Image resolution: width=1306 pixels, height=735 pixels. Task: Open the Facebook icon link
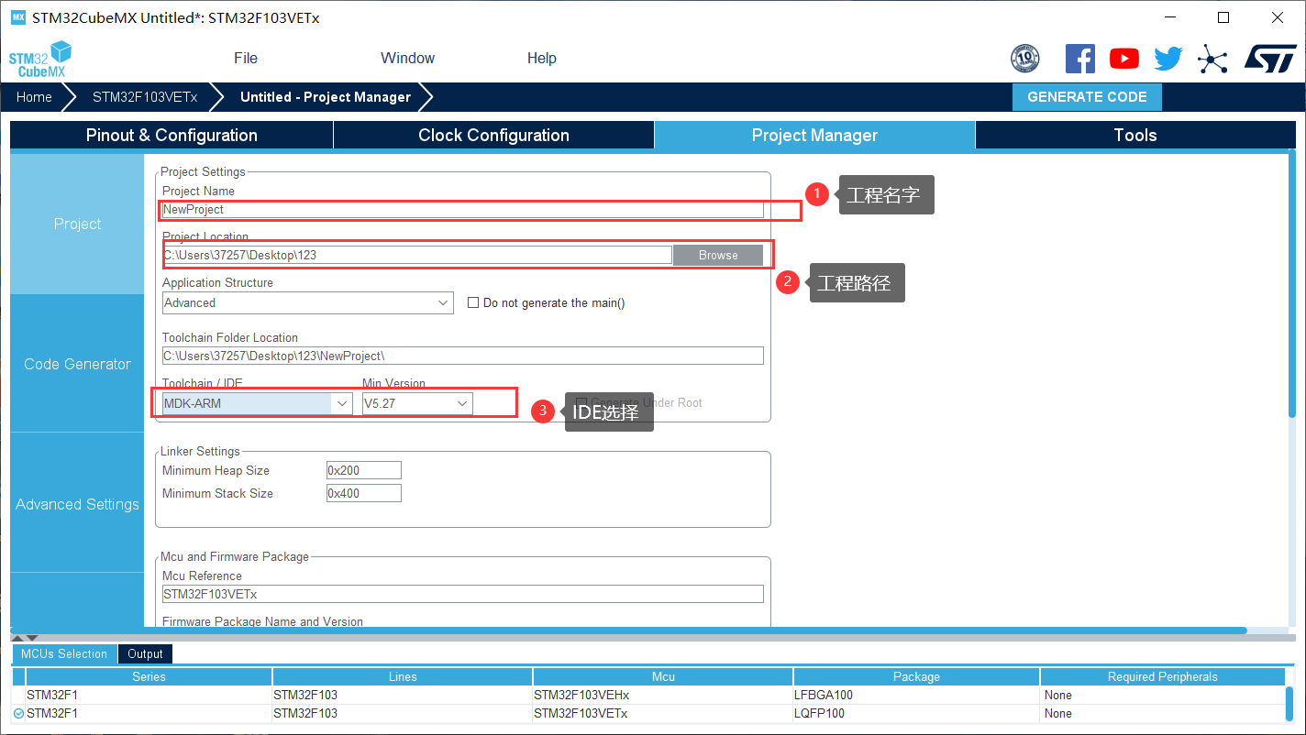[x=1080, y=59]
